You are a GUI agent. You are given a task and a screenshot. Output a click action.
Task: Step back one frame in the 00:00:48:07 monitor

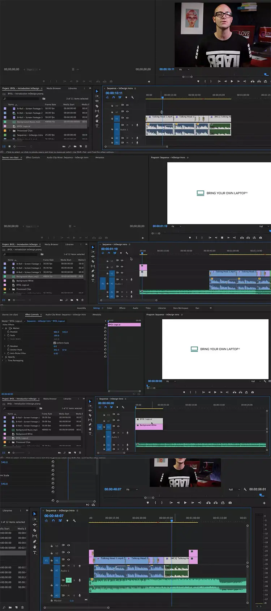tap(178, 502)
